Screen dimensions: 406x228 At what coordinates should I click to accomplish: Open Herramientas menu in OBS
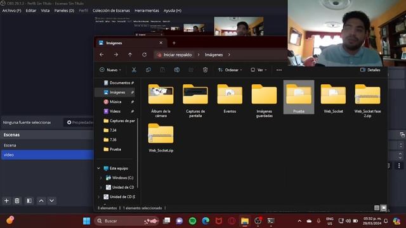click(147, 11)
